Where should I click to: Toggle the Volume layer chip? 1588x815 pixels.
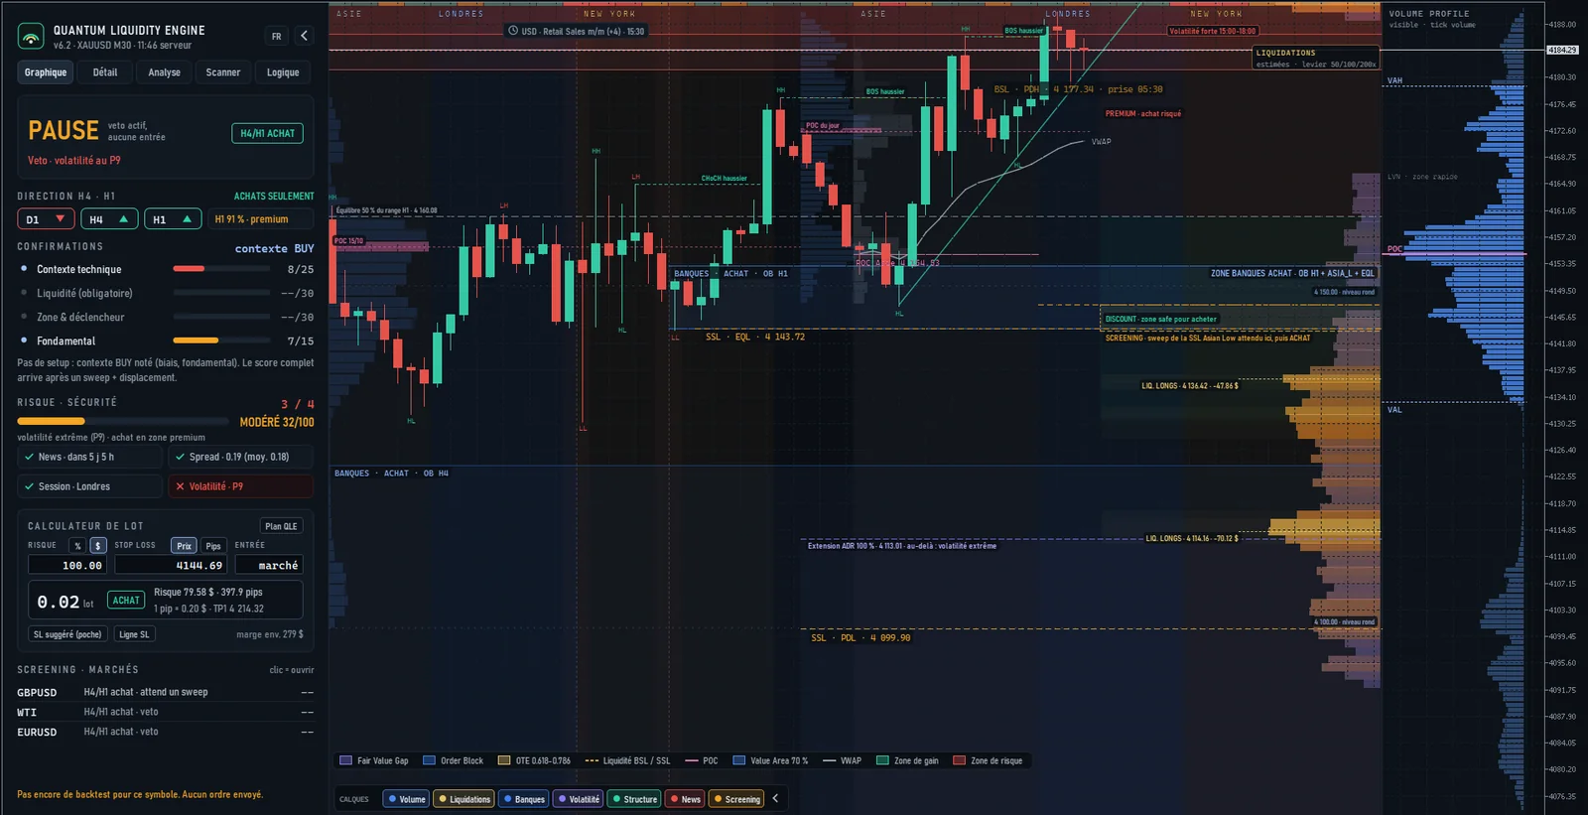click(x=406, y=799)
